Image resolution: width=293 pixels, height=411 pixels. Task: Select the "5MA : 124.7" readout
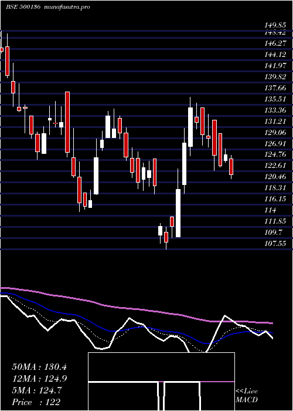37,390
